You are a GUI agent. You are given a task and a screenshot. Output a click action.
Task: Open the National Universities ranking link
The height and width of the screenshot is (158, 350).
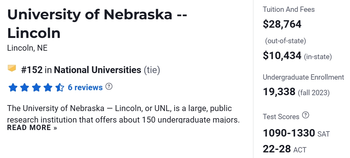pos(98,70)
